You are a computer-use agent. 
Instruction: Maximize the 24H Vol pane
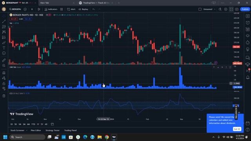click(x=230, y=67)
